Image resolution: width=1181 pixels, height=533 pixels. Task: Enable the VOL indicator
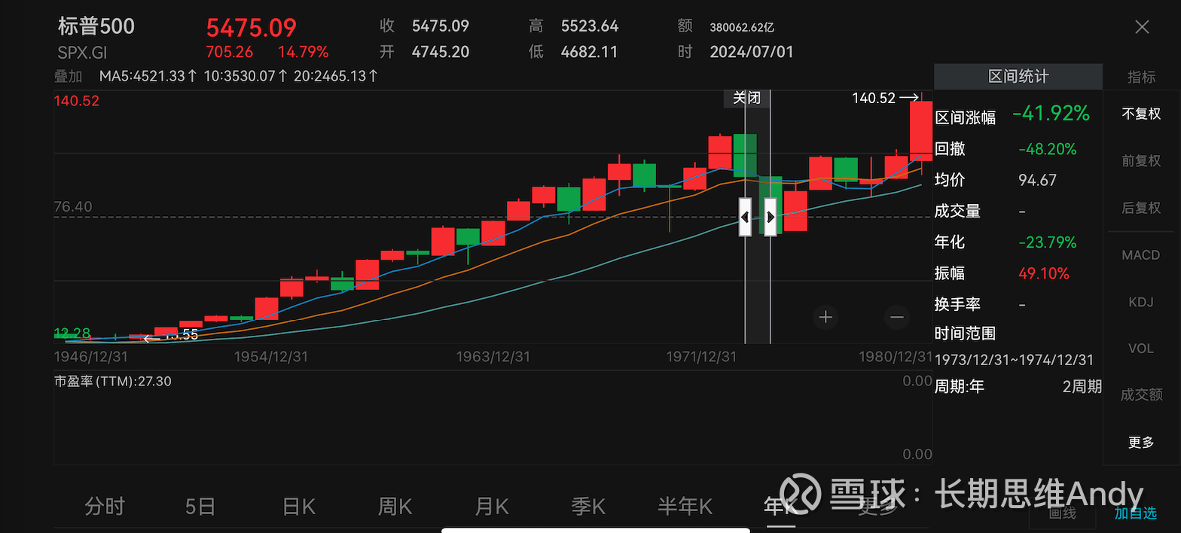(1141, 349)
